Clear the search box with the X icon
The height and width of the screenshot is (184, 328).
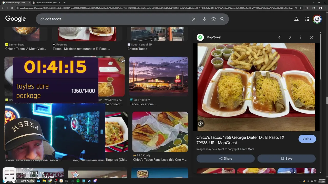pyautogui.click(x=194, y=19)
